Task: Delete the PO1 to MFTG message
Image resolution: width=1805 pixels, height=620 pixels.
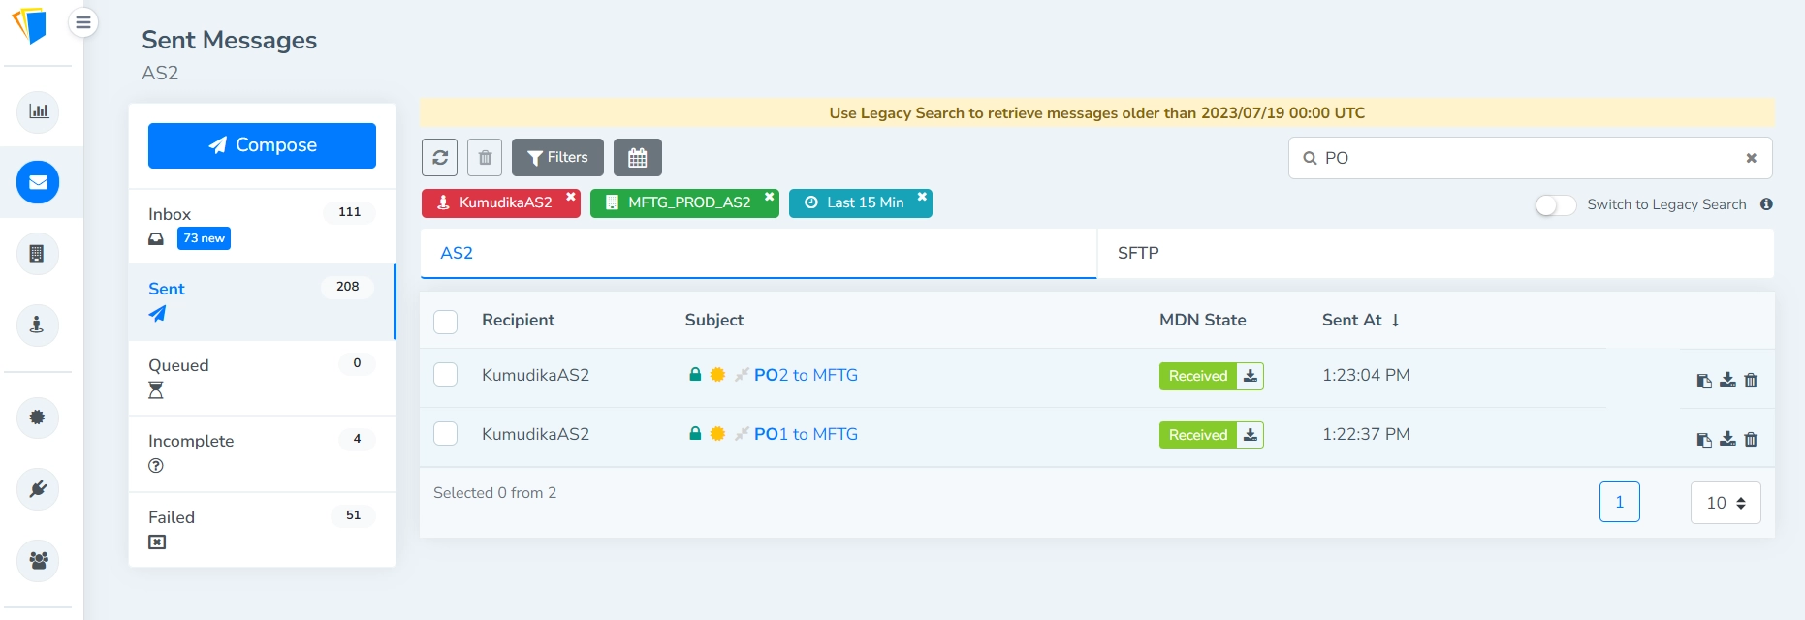Action: coord(1751,440)
